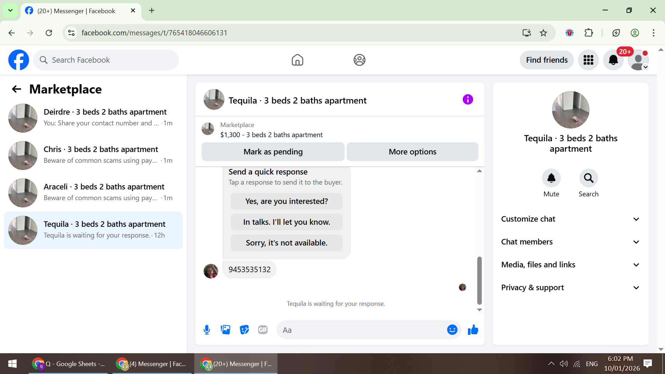Expand the Chat members section
This screenshot has width=665, height=374.
(570, 242)
